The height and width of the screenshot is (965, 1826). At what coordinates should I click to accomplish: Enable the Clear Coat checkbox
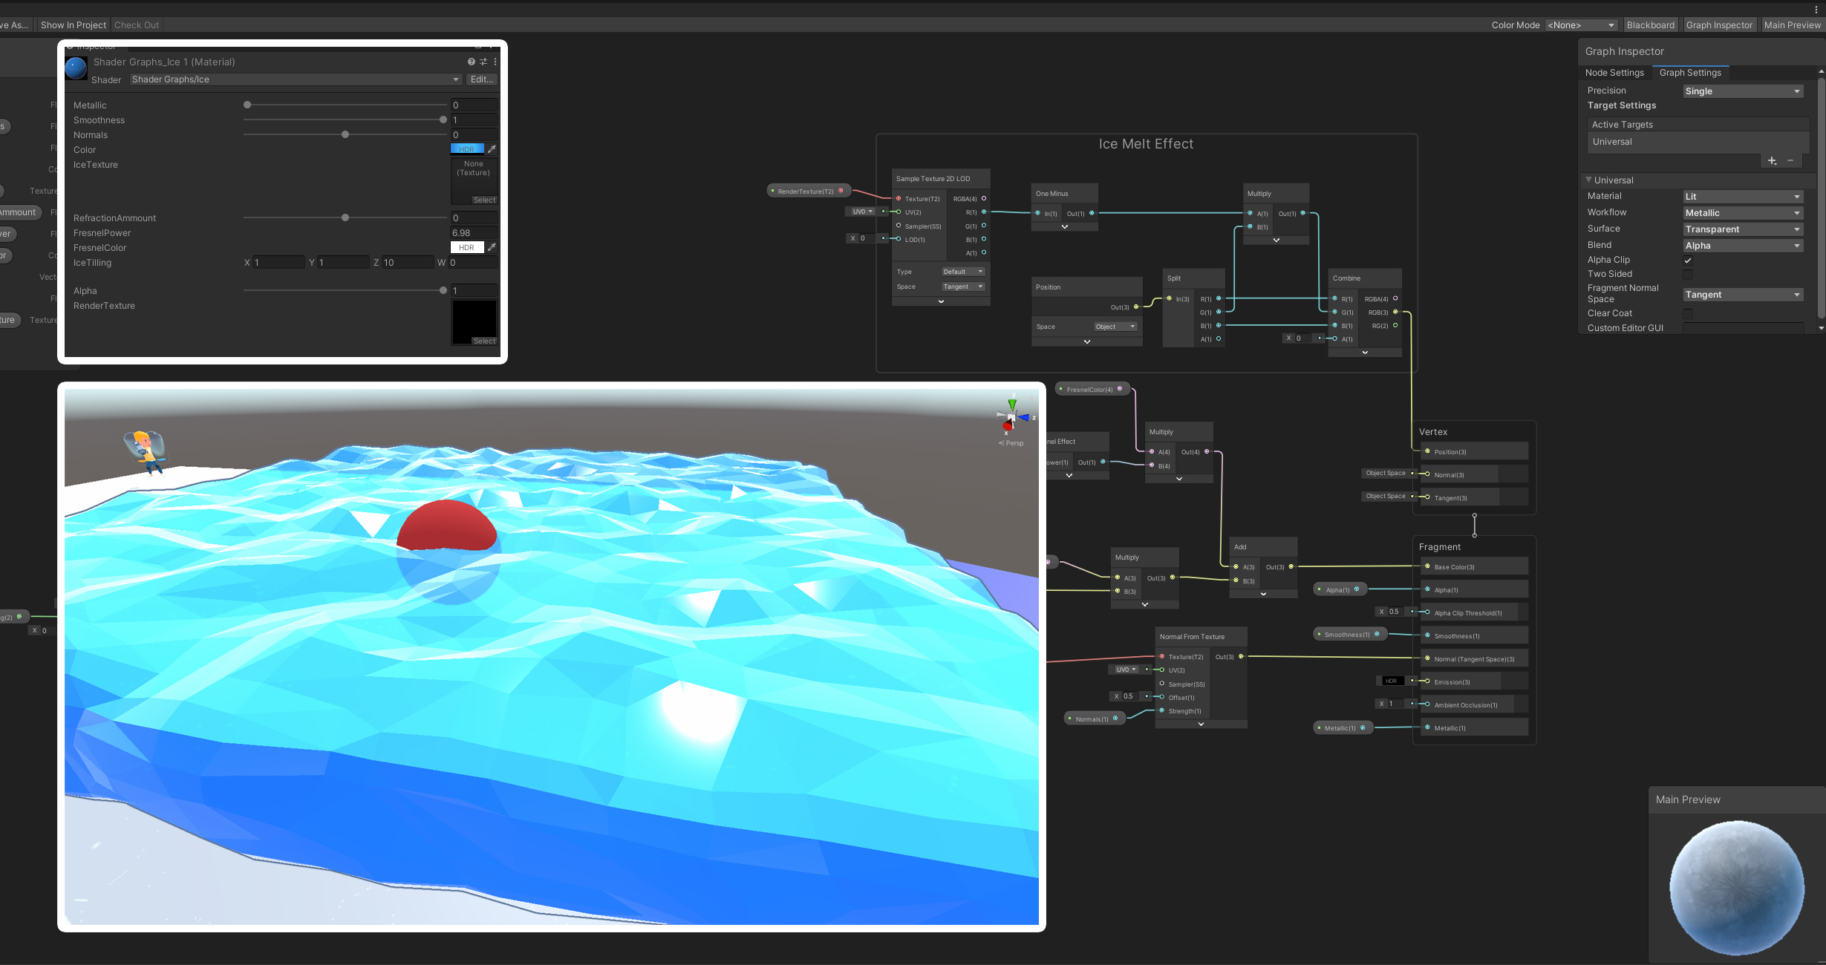click(1689, 313)
